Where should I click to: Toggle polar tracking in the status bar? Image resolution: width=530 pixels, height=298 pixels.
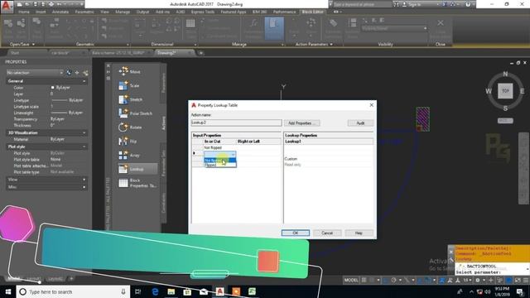[394, 280]
